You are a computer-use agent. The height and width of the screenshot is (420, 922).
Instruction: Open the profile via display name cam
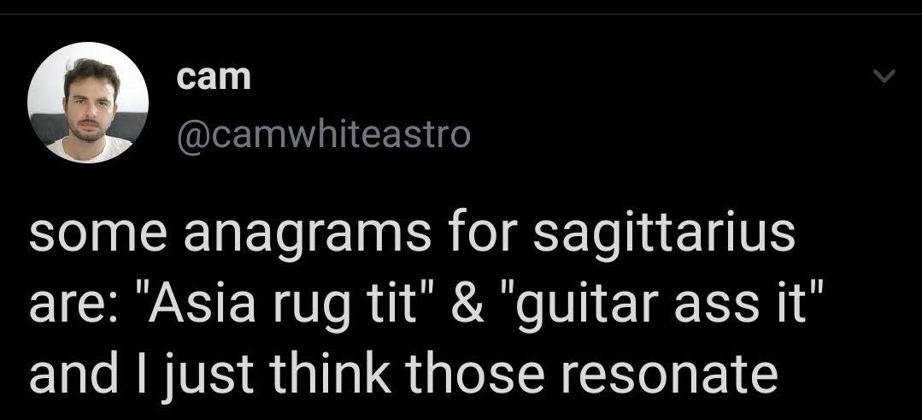coord(214,77)
